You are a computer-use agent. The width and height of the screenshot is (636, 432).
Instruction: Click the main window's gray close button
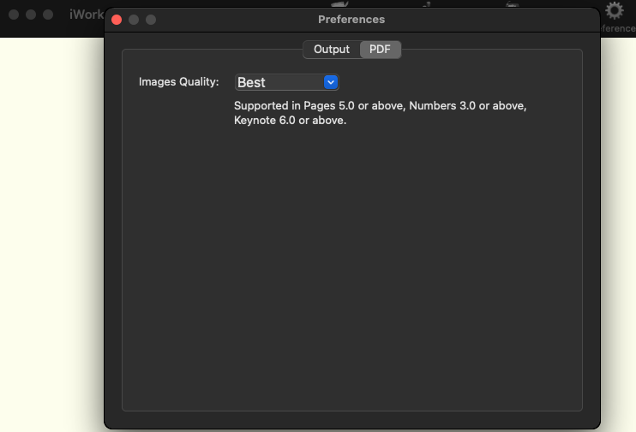(x=14, y=15)
